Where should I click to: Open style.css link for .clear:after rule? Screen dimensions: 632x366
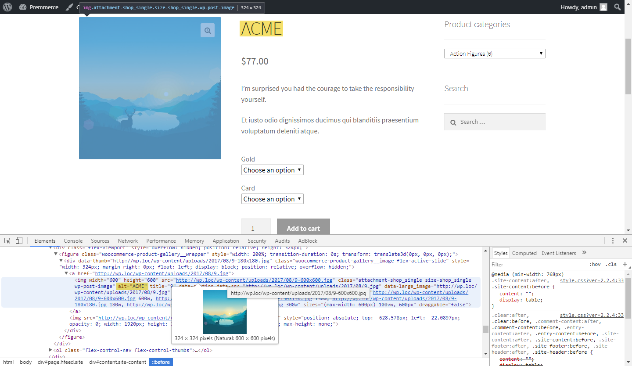592,315
